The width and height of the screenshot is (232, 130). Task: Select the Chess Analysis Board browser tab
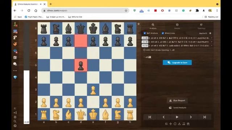30,4
